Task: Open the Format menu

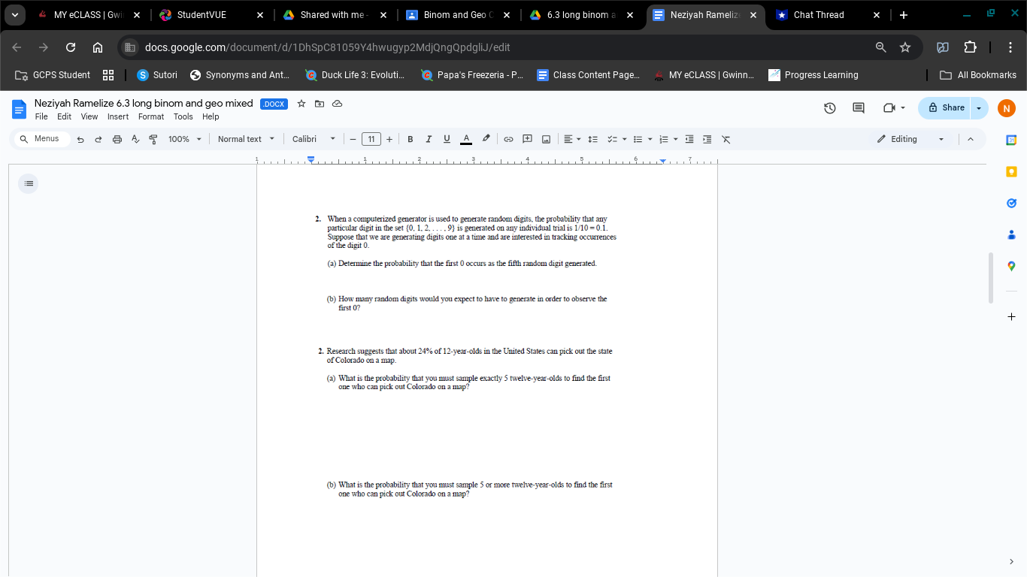Action: 151,116
